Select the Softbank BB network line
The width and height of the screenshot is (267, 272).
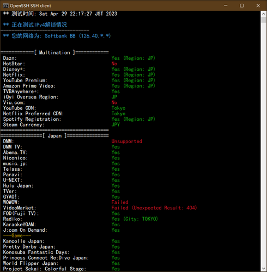pos(57,36)
